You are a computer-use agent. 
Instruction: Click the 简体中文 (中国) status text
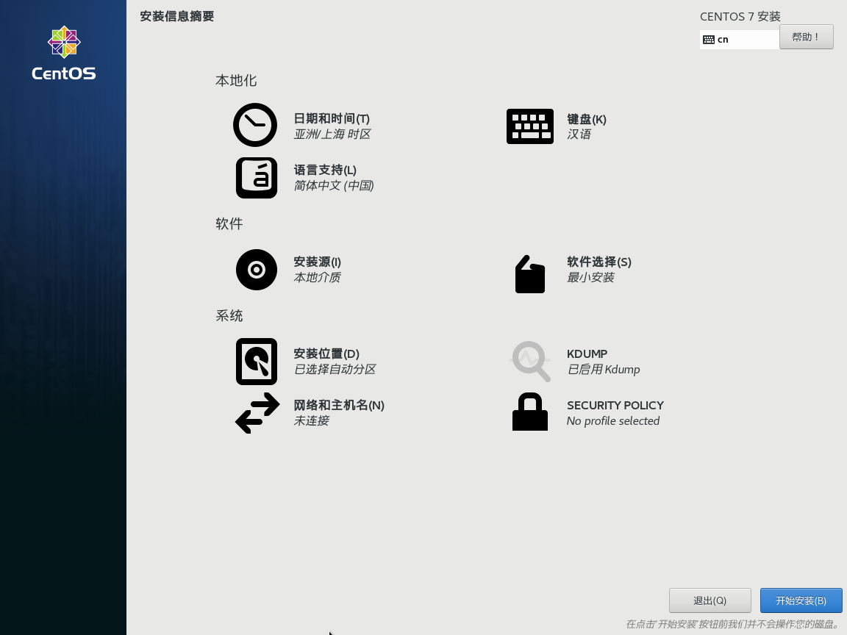coord(334,185)
